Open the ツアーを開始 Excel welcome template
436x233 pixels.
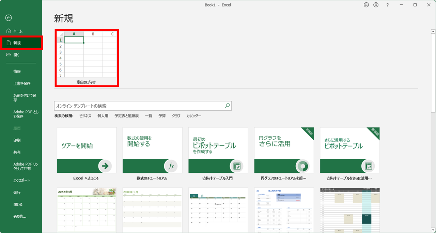(87, 150)
